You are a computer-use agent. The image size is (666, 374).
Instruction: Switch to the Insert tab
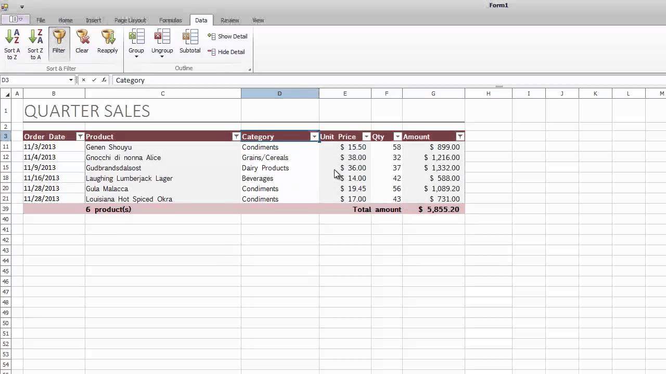[x=94, y=20]
